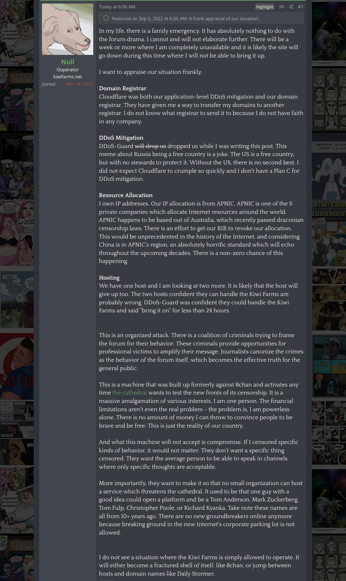The image size is (346, 581).
Task: Click the DDoS Mitigation heading
Action: [121, 138]
